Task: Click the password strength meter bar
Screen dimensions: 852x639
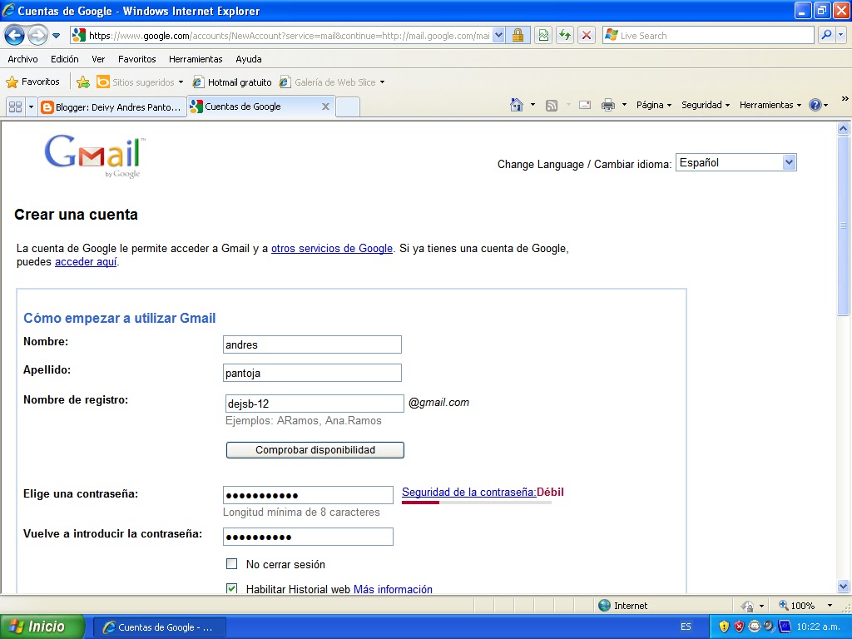Action: (477, 503)
